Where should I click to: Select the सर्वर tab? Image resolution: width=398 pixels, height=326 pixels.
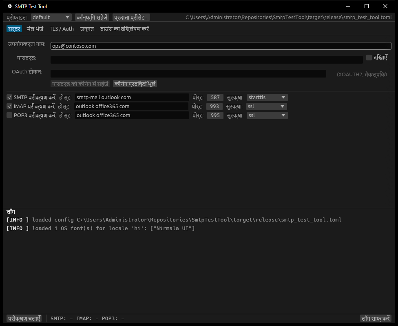[x=14, y=29]
